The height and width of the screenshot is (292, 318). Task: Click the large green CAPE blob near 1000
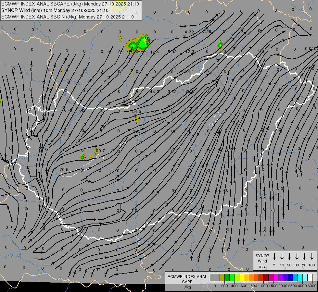pos(138,43)
